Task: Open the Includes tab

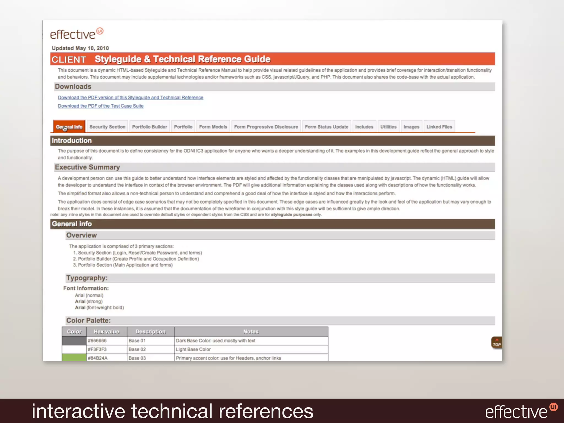Action: click(x=364, y=127)
